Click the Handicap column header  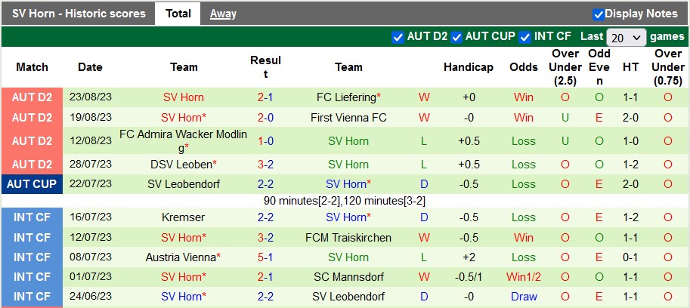point(468,67)
